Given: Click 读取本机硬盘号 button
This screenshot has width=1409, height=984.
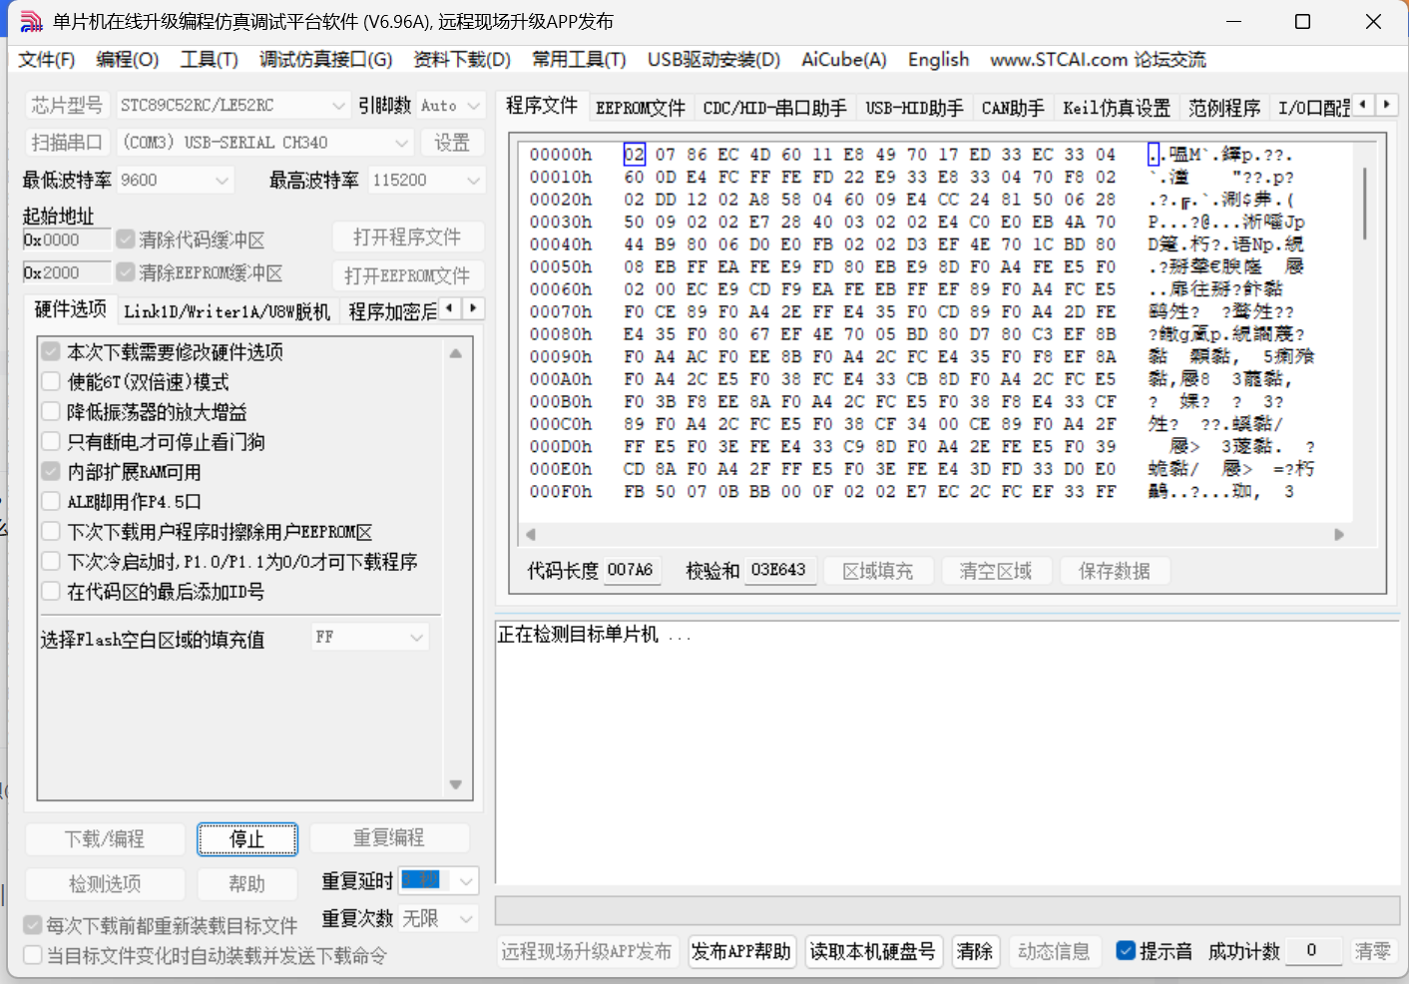Looking at the screenshot, I should (x=872, y=951).
